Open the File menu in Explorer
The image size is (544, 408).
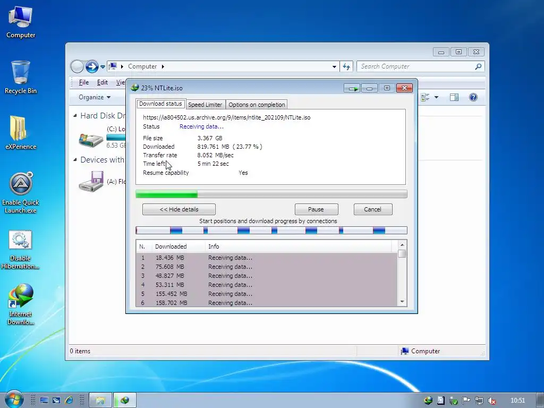(83, 82)
